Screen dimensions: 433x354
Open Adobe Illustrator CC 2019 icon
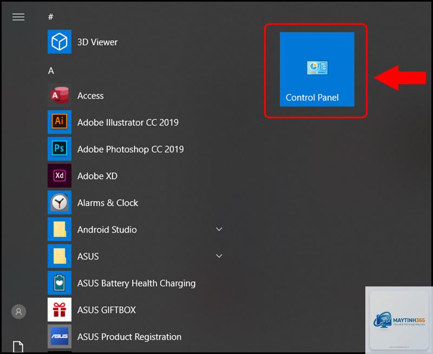tap(60, 122)
